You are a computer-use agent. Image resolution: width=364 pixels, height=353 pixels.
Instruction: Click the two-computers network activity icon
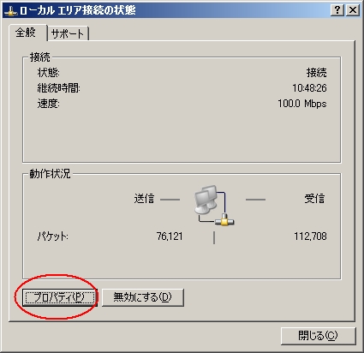coord(214,206)
